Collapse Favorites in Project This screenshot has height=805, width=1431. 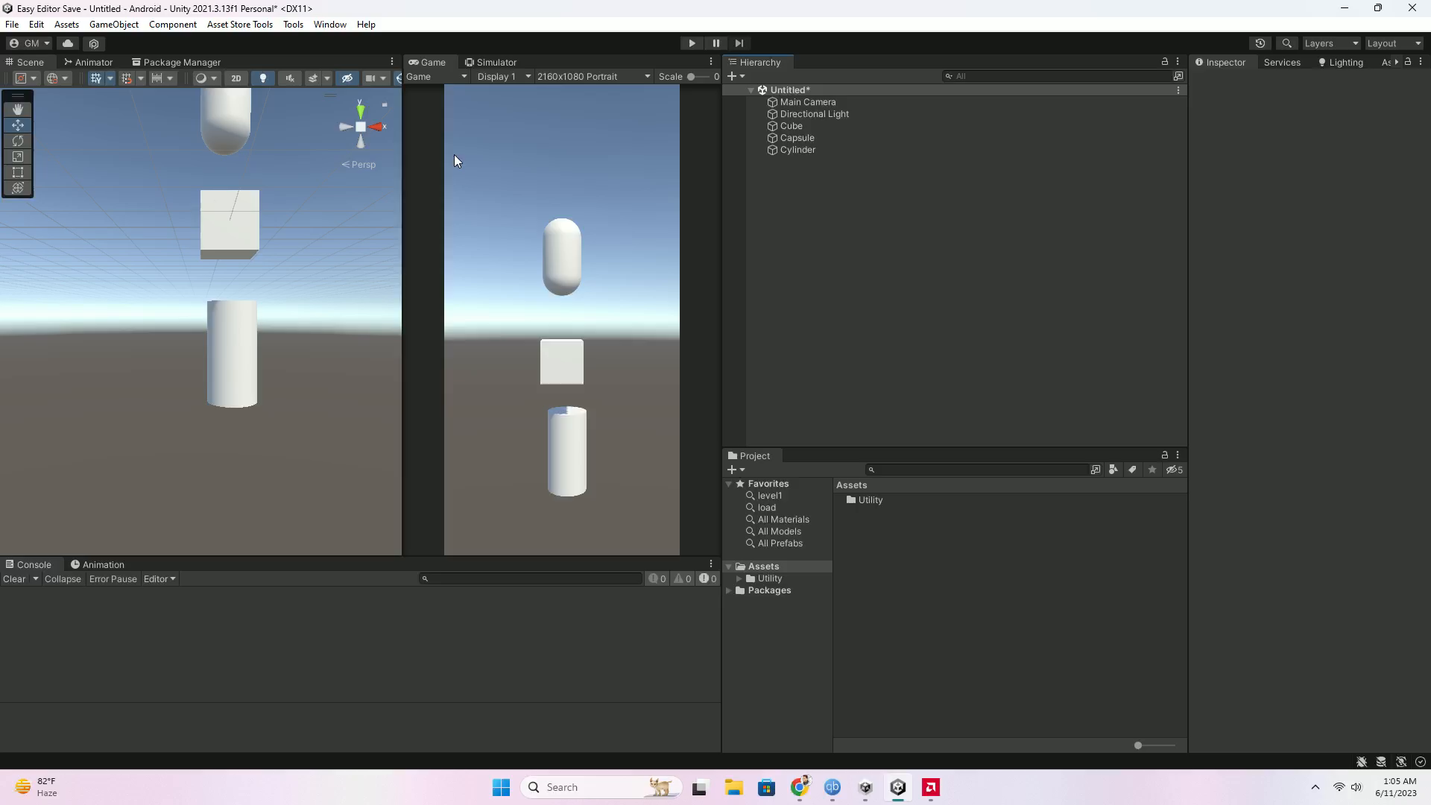[x=730, y=484]
